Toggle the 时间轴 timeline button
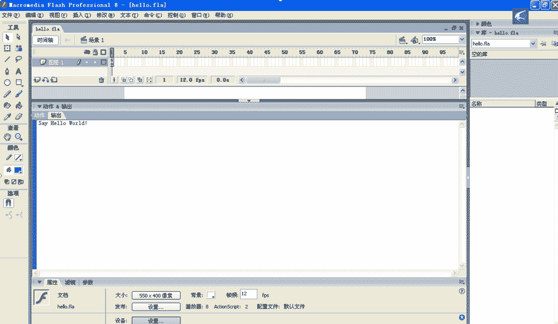Viewport: 558px width, 324px height. (x=46, y=40)
